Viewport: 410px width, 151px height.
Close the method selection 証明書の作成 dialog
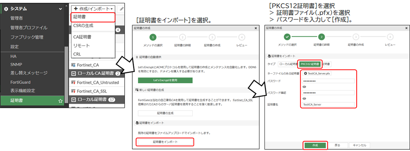[x=256, y=28]
